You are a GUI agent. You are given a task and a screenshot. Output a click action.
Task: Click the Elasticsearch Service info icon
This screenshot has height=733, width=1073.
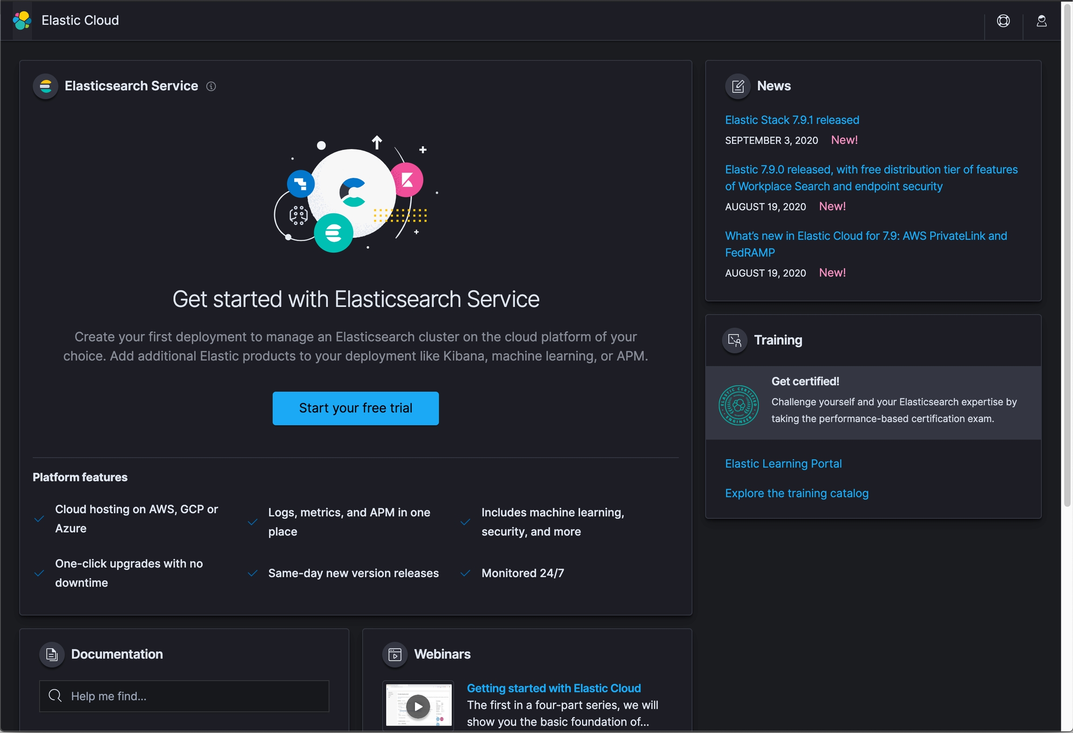click(211, 87)
